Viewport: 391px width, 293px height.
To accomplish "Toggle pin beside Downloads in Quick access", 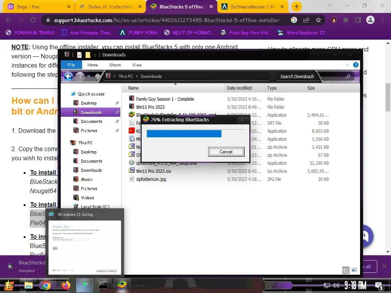I will click(x=117, y=113).
